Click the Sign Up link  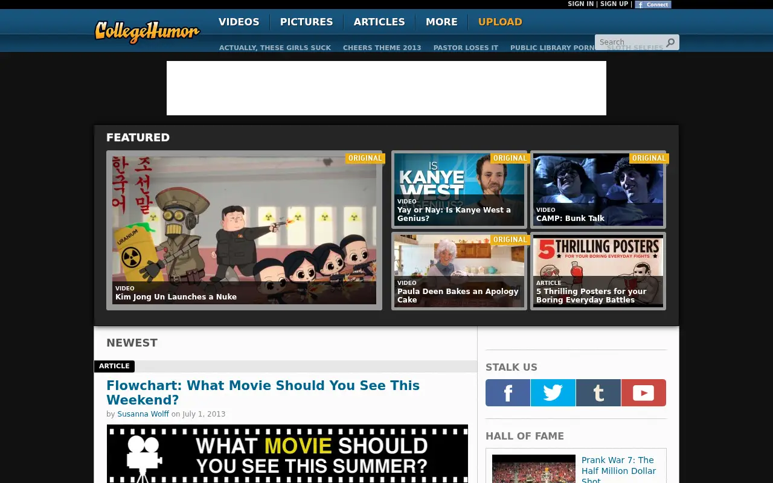pos(614,4)
